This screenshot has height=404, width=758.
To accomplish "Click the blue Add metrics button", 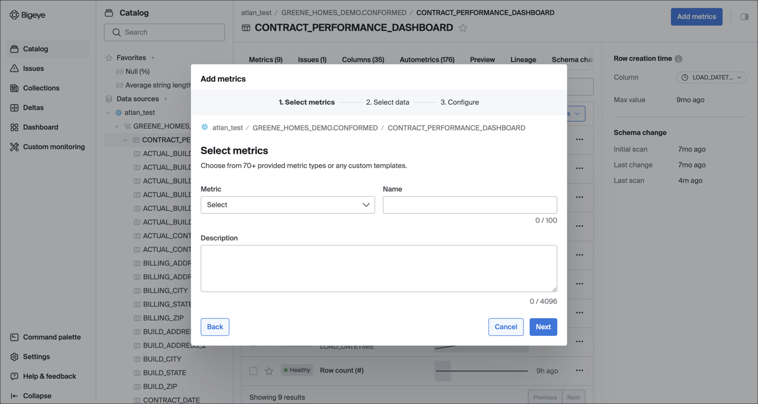I will click(696, 17).
